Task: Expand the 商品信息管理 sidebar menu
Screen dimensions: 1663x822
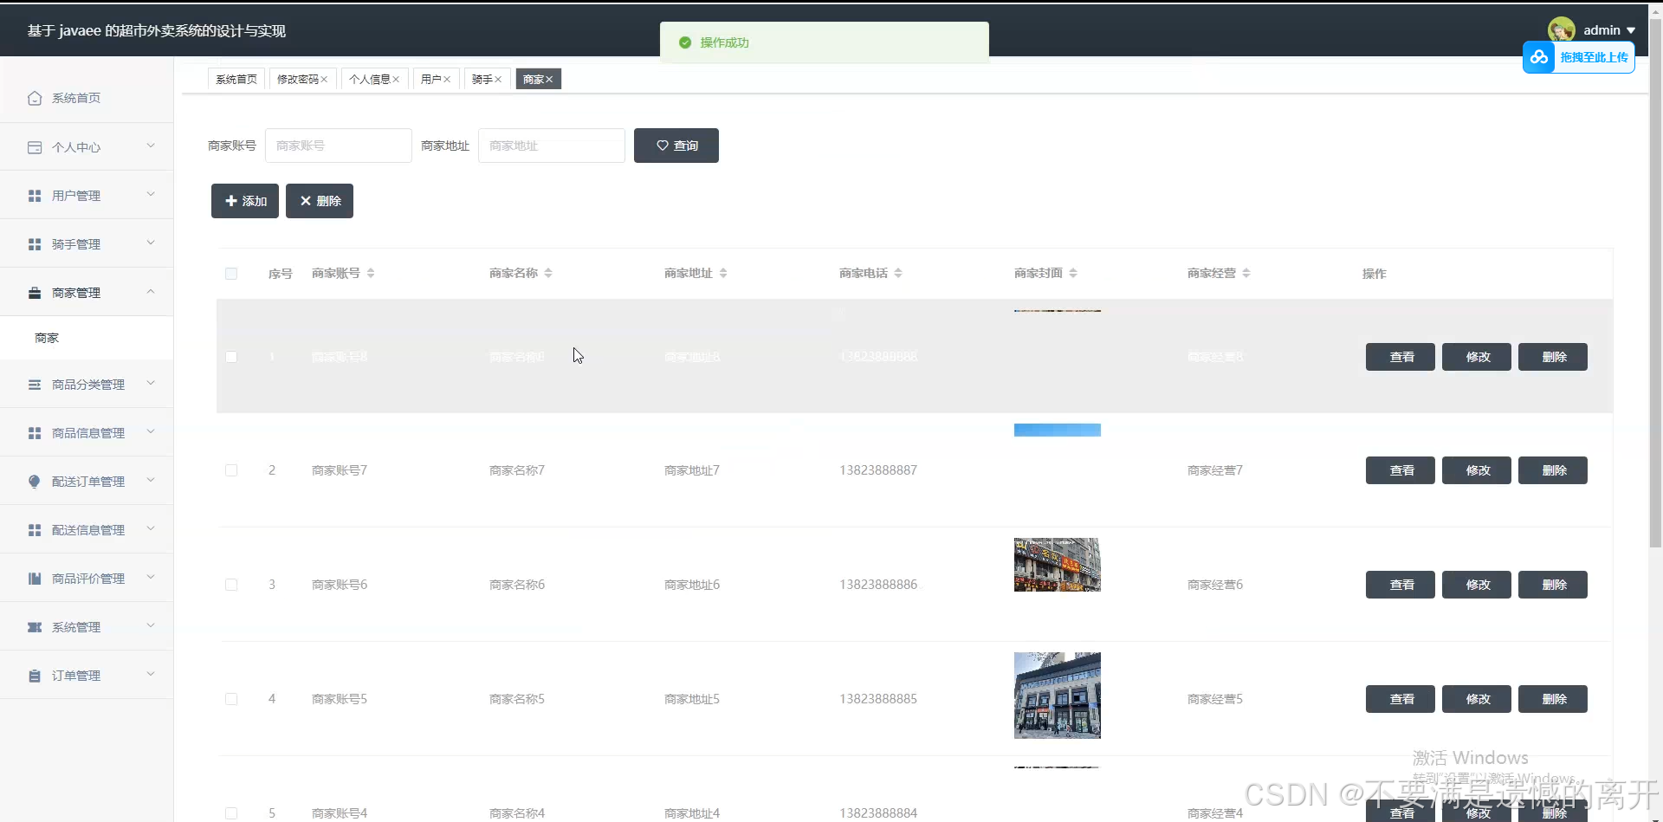Action: click(151, 431)
